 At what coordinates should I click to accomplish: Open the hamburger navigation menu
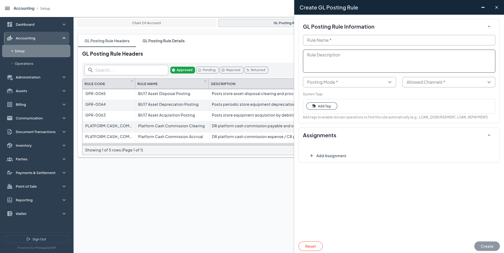7,8
